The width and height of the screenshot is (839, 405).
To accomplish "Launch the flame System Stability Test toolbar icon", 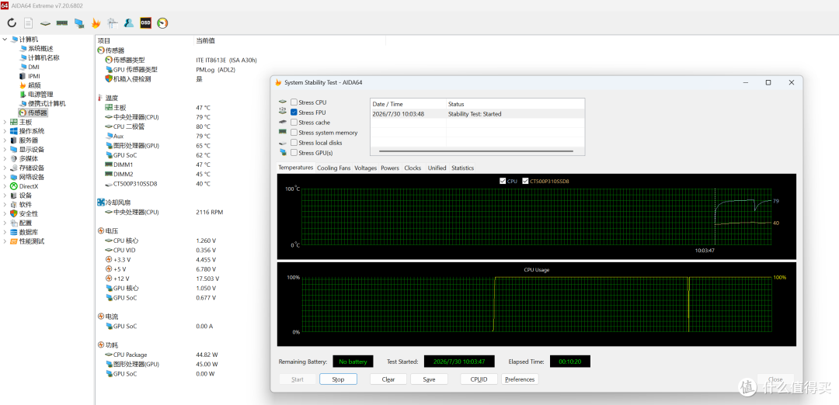I will [96, 23].
